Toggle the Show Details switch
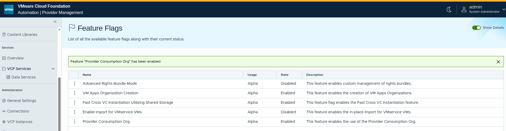 [x=476, y=28]
